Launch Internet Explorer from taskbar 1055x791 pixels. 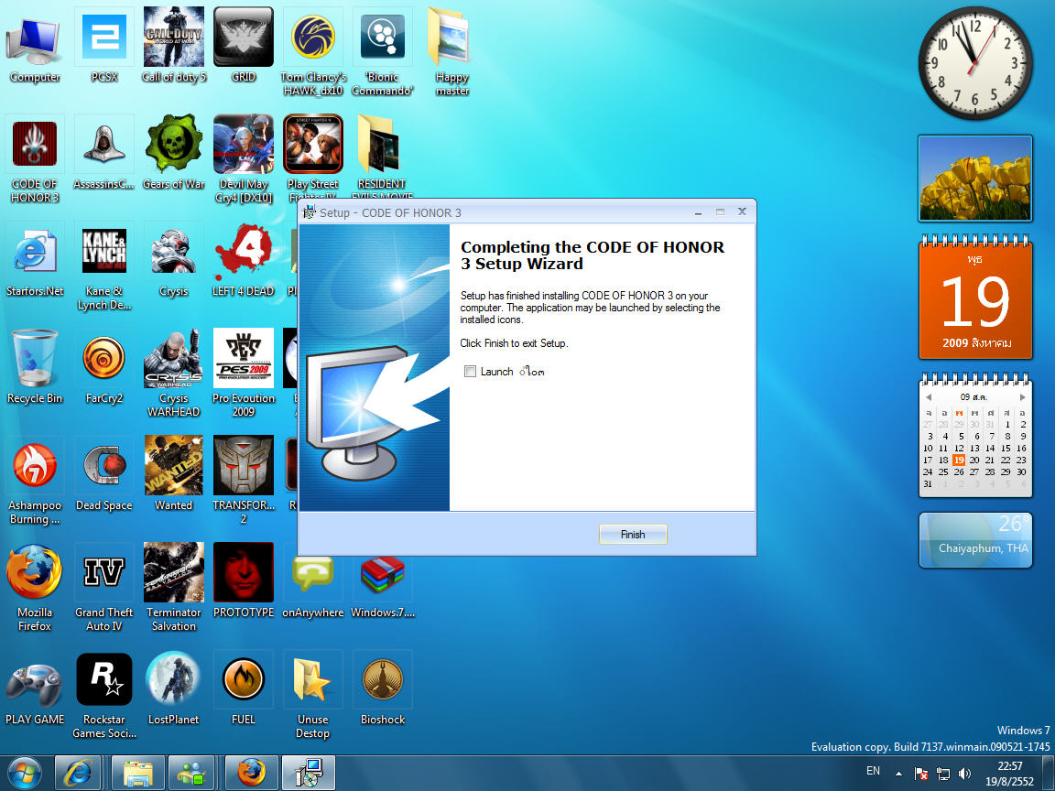pyautogui.click(x=78, y=774)
